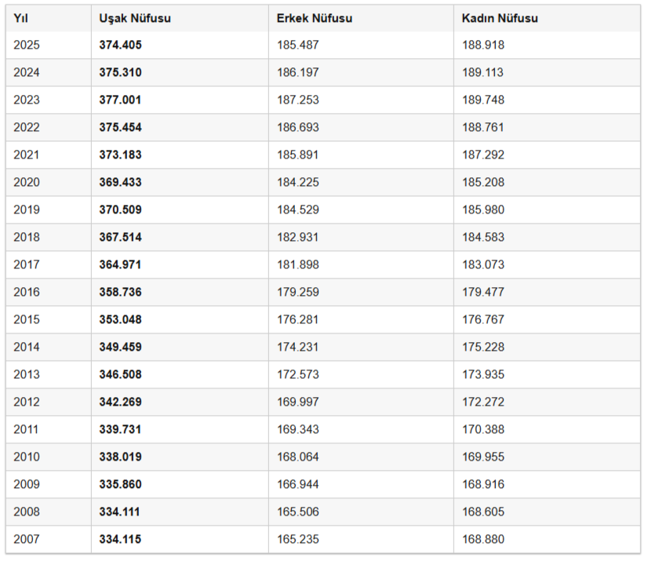Click the female population value 183.073
The image size is (648, 561).
(483, 264)
